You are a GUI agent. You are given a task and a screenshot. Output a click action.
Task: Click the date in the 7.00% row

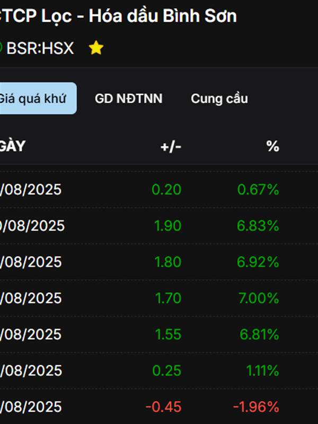(x=31, y=298)
